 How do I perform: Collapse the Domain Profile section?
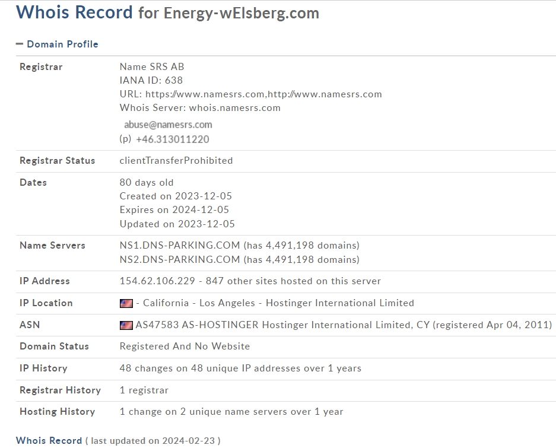[57, 44]
